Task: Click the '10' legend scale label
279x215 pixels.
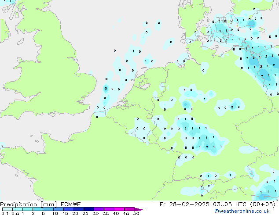Action: click(55, 213)
